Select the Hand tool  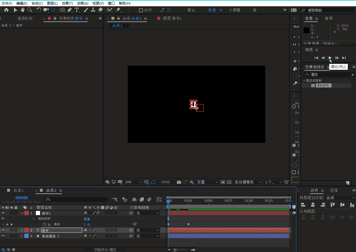click(22, 10)
